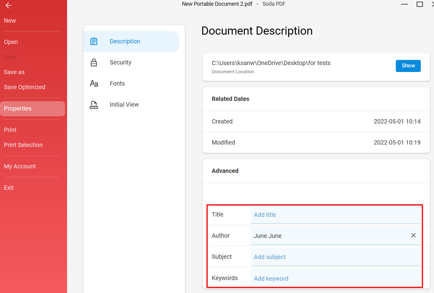Click the Security padlock icon

pyautogui.click(x=94, y=62)
